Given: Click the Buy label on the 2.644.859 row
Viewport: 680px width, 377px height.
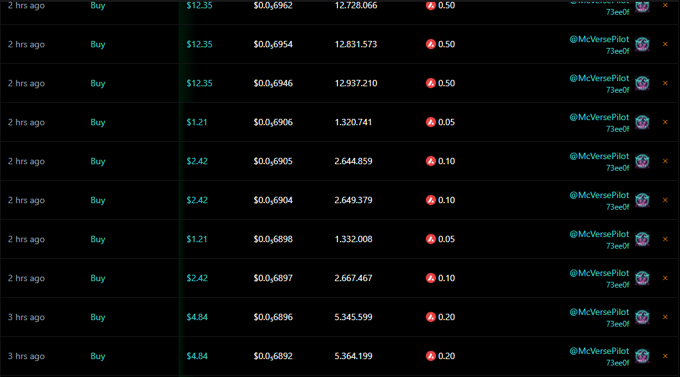Looking at the screenshot, I should [98, 161].
